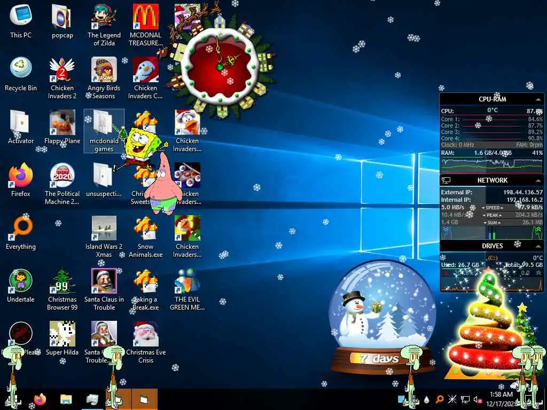Viewport: 547px width, 410px height.
Task: Launch Angry Birds Seasons
Action: [x=104, y=78]
